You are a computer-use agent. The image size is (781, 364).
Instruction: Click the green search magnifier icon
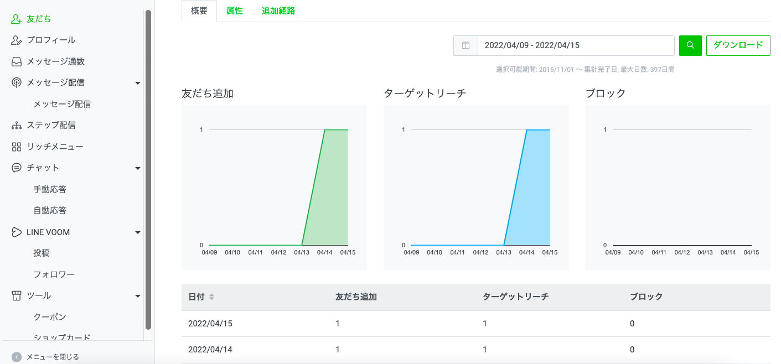point(690,45)
